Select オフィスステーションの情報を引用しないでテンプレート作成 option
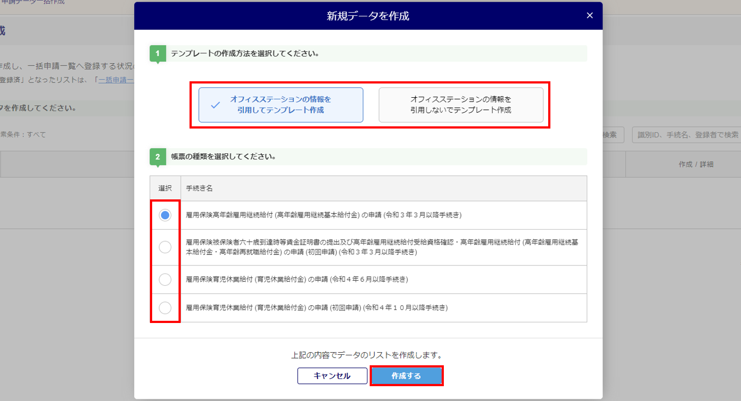 click(461, 105)
